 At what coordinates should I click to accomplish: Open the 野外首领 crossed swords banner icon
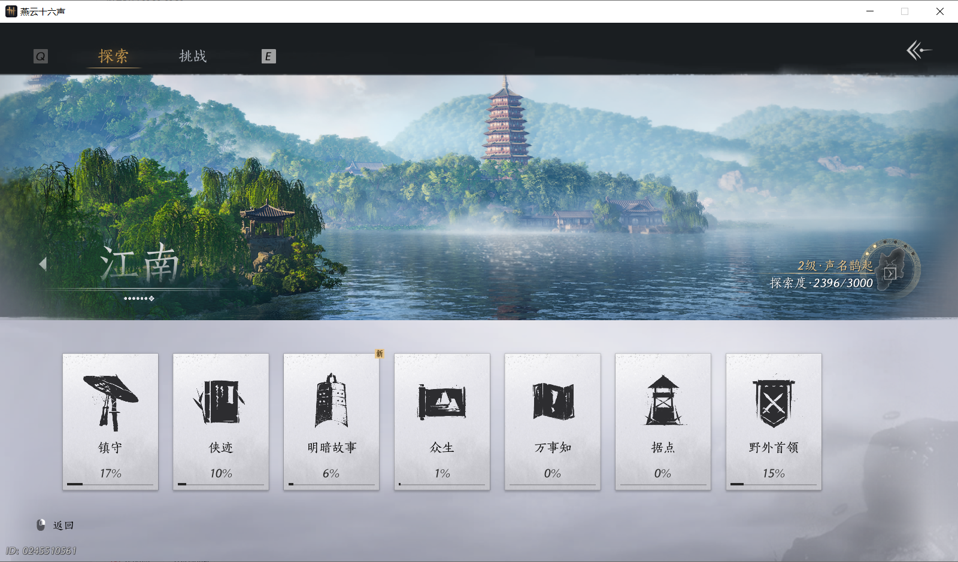click(774, 402)
